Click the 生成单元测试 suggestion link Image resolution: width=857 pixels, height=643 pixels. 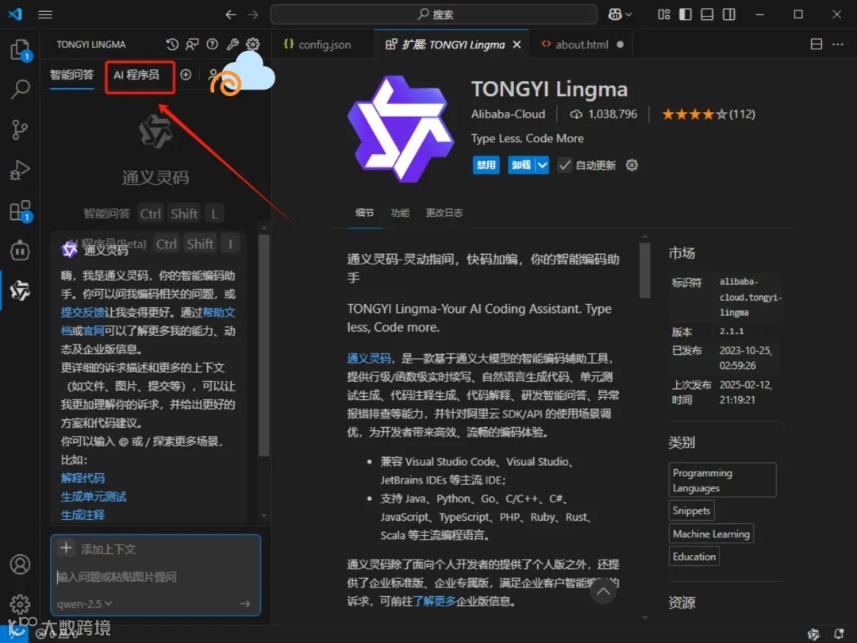coord(94,496)
